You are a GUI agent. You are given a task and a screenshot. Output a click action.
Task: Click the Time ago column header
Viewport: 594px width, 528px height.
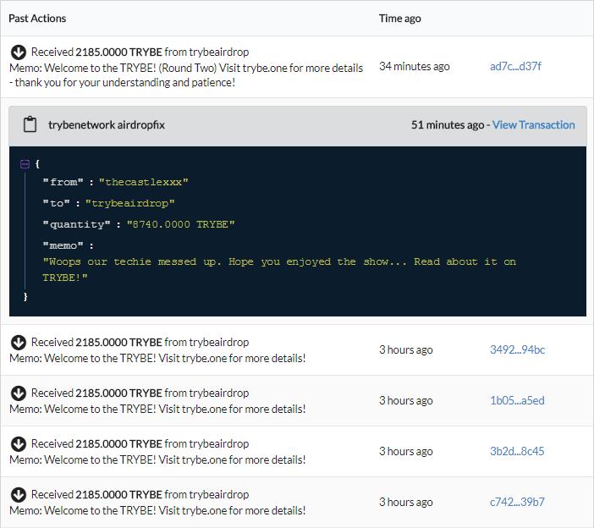click(399, 18)
